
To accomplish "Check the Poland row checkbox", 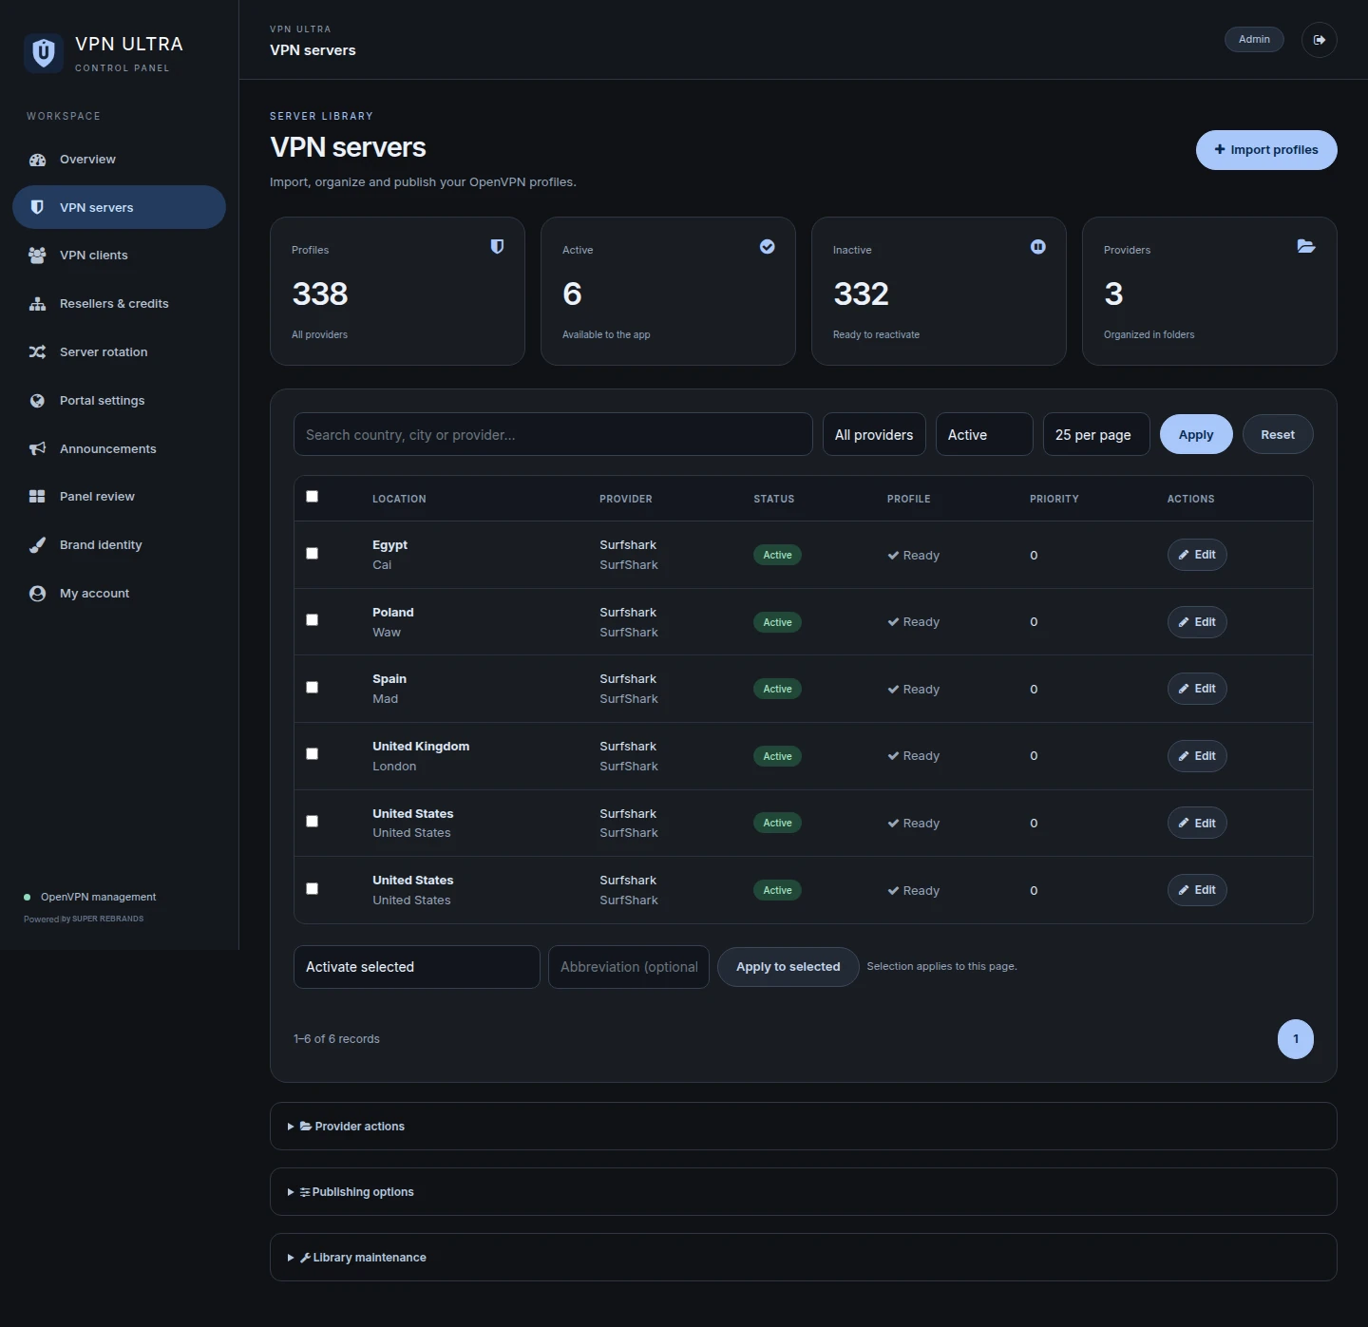I will tap(312, 620).
